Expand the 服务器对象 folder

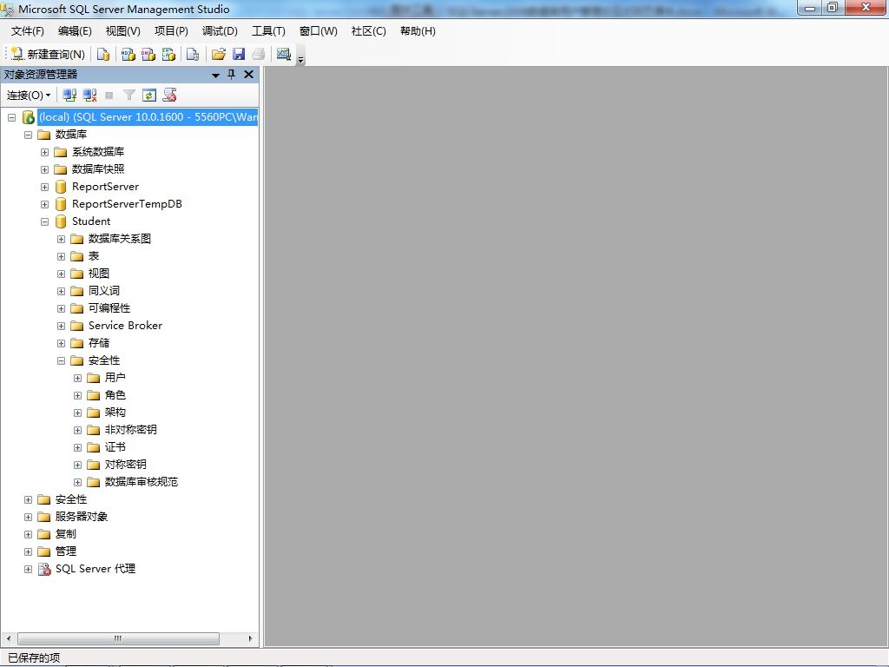click(x=29, y=518)
